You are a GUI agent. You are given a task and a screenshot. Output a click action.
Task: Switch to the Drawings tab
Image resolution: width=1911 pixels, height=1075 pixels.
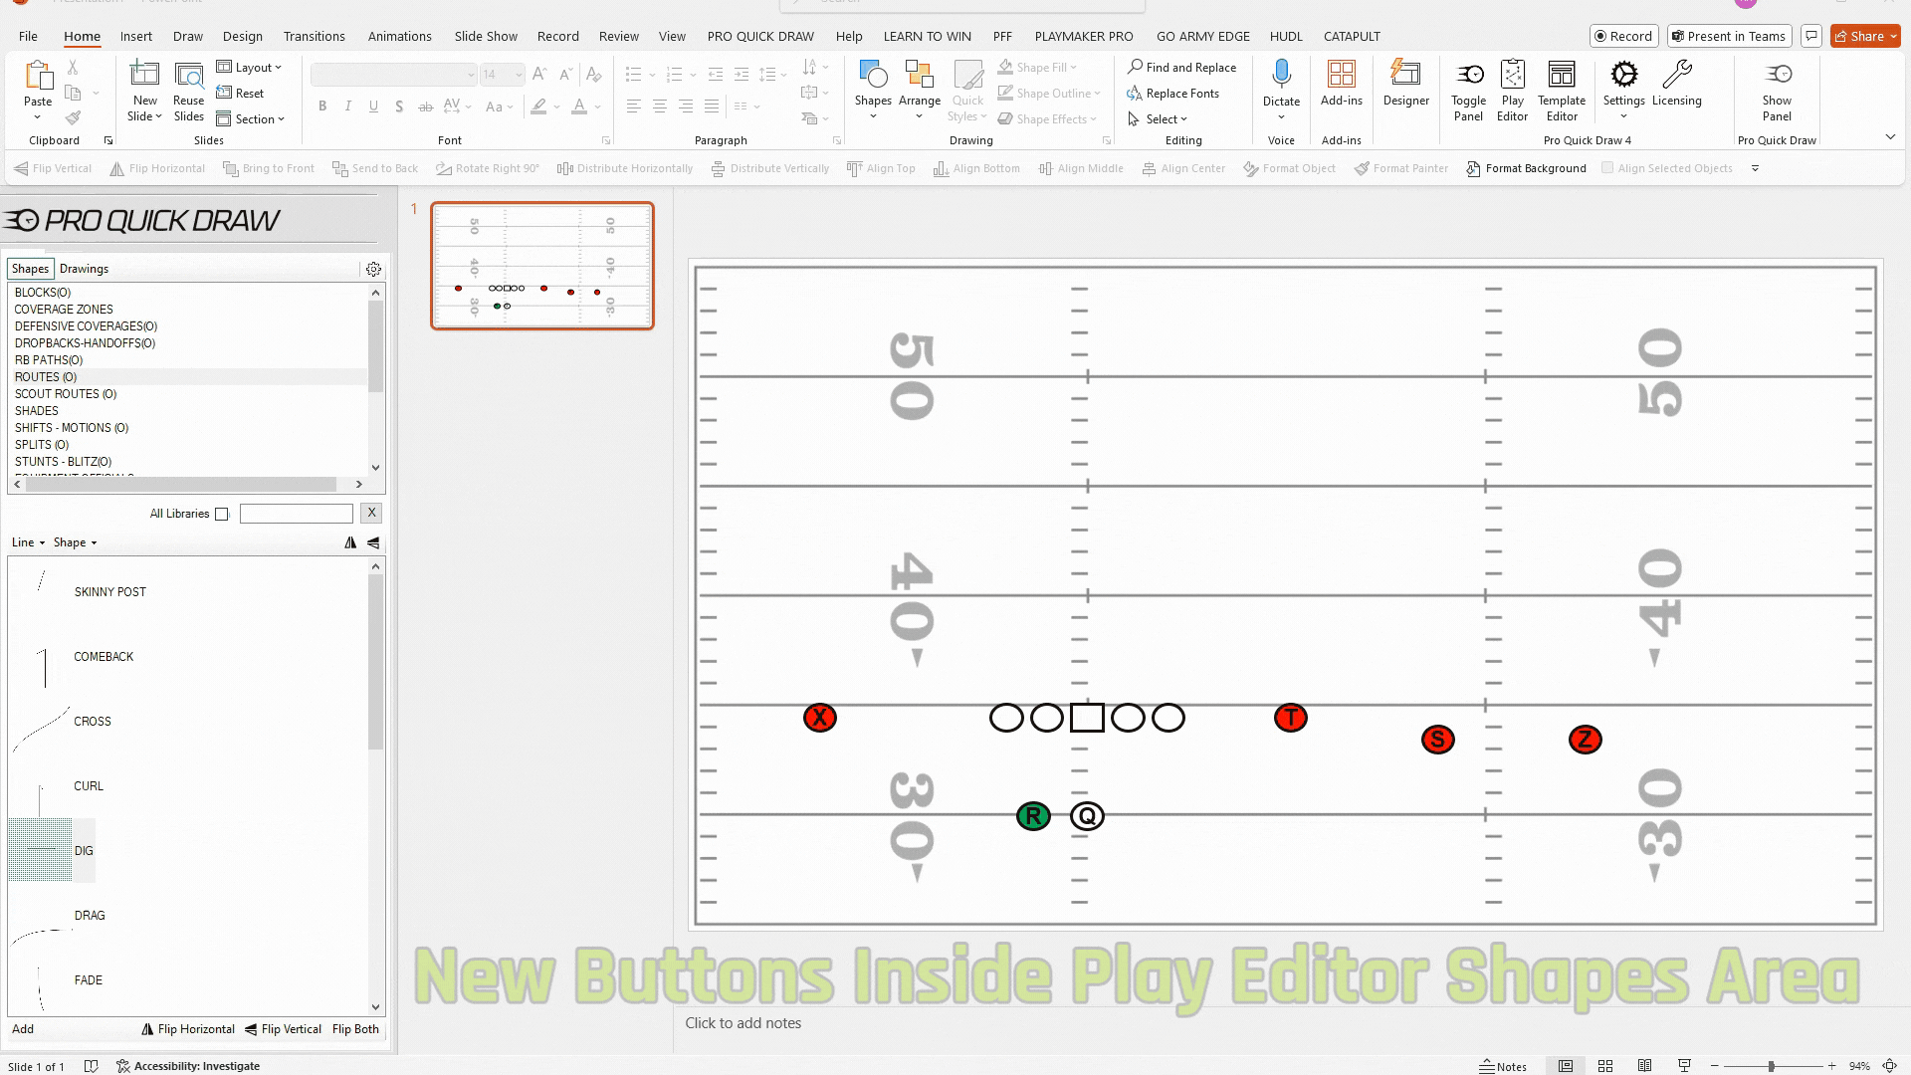click(84, 269)
